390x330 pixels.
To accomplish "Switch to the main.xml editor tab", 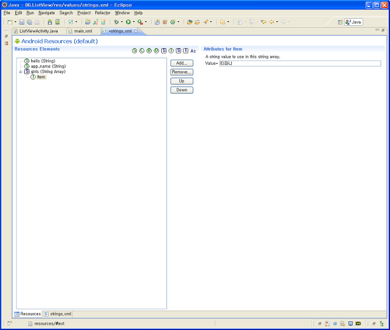I will point(83,31).
